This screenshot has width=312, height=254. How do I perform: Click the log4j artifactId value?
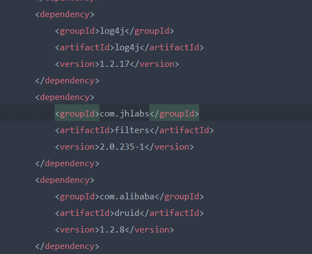(x=127, y=48)
